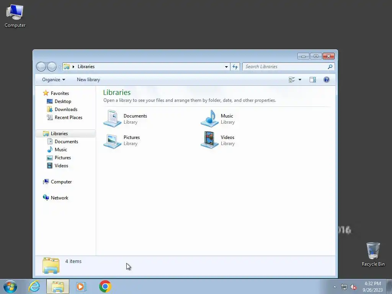Click the Show desktop button
Image resolution: width=392 pixels, height=294 pixels.
click(389, 286)
